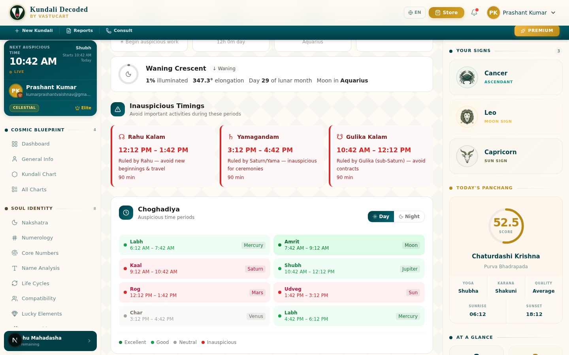Click the 52.5 score progress ring

pos(506,226)
